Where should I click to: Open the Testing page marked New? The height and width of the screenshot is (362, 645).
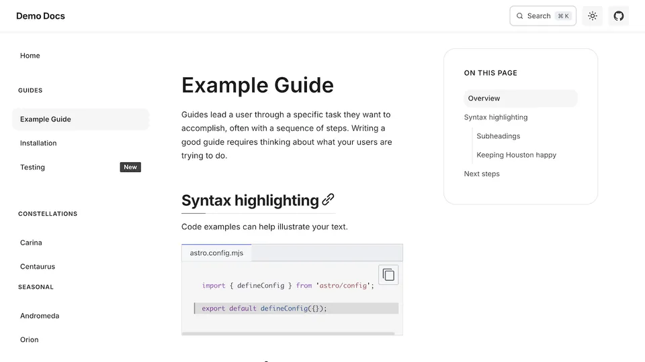(x=33, y=168)
